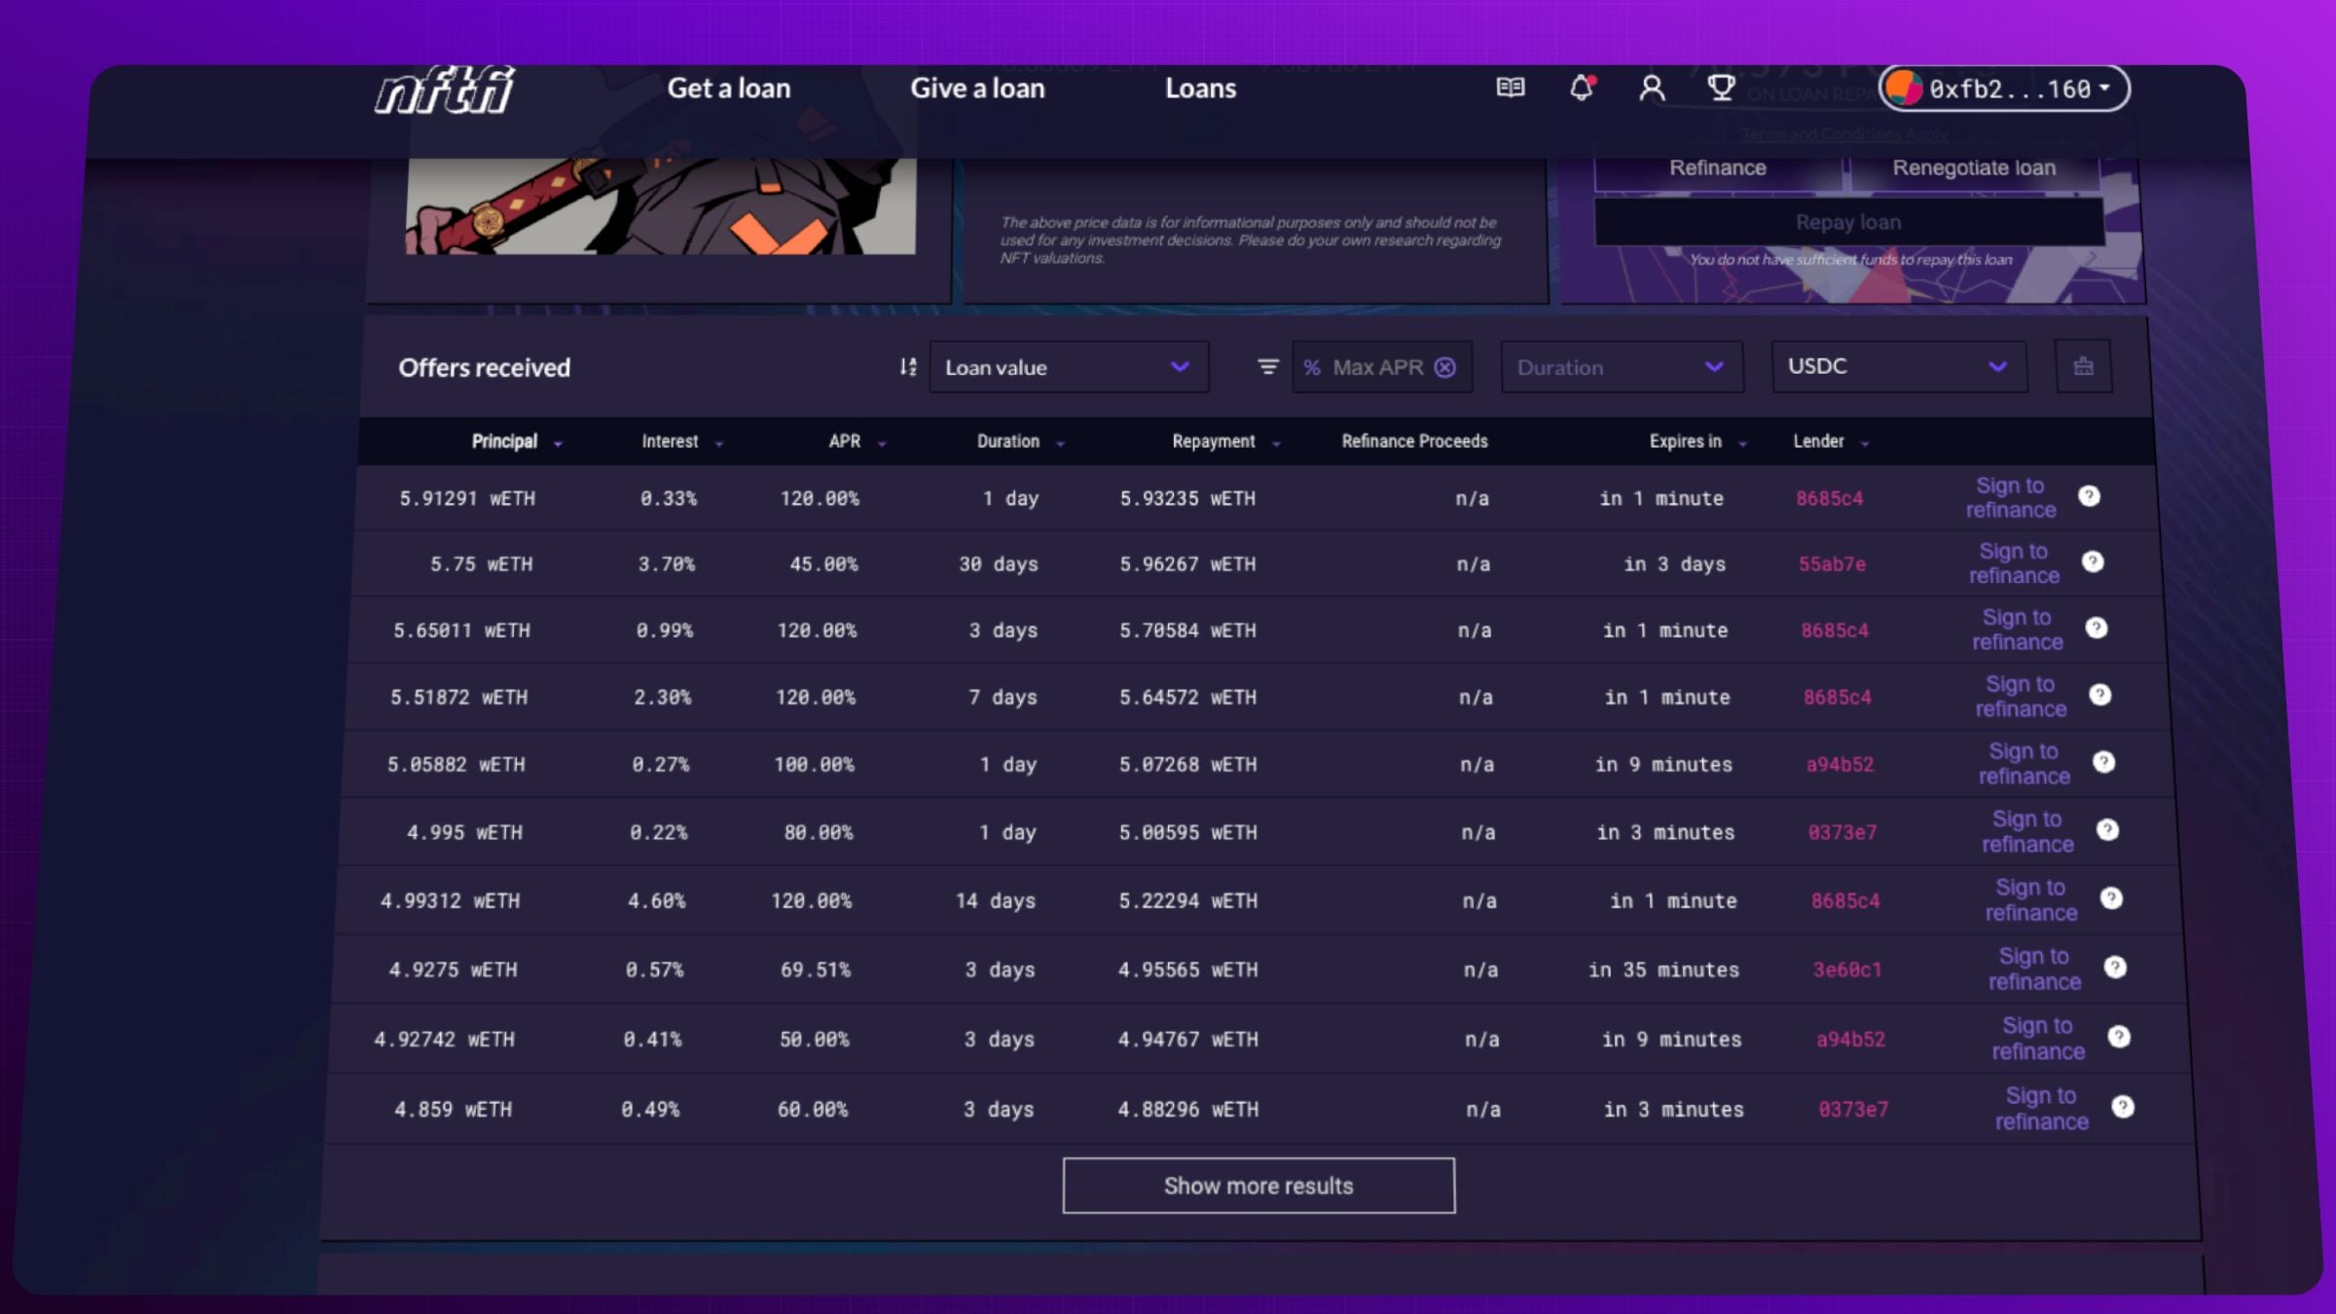
Task: Open lender 3e60c1 profile
Action: (1847, 970)
